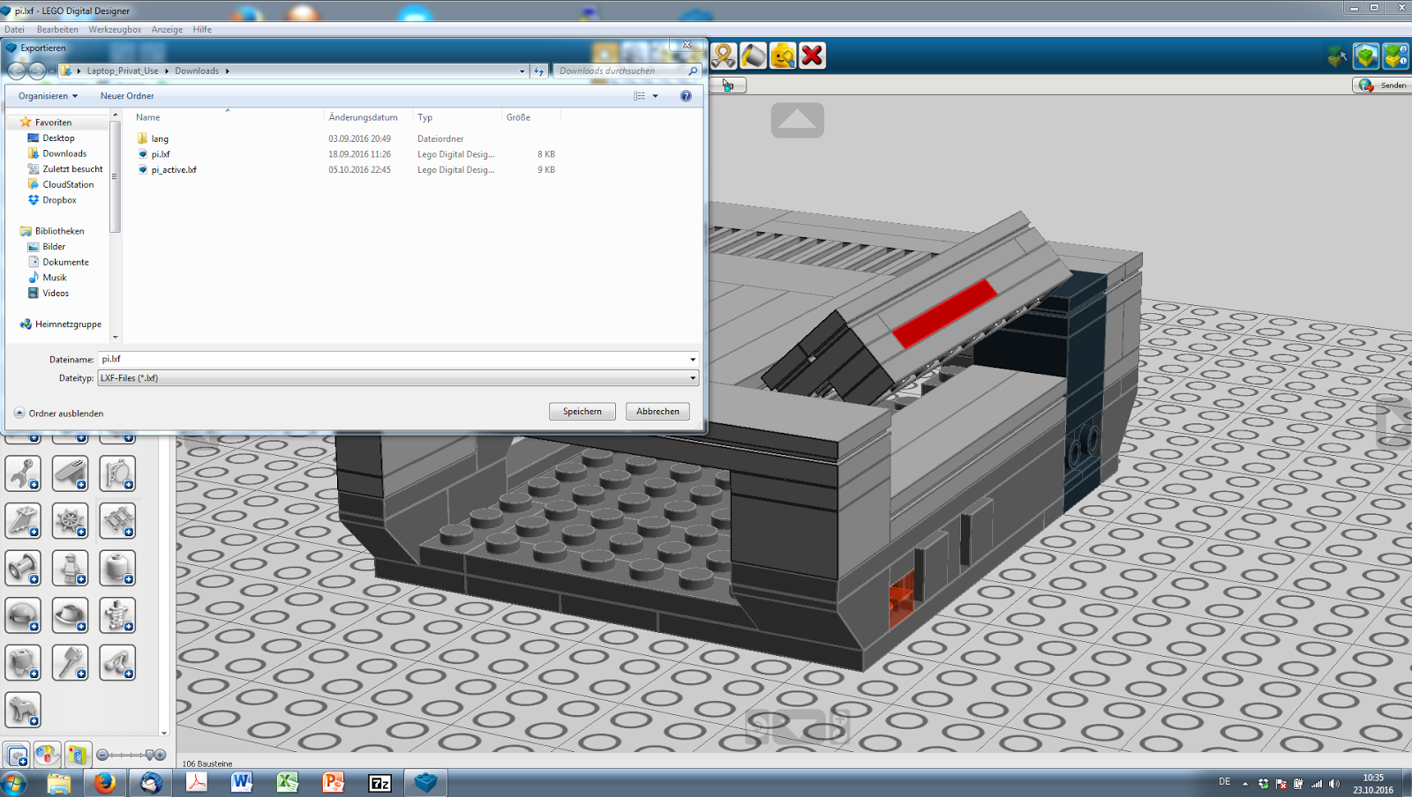This screenshot has width=1412, height=797.
Task: Open the skeleton torso brick category
Action: [x=117, y=615]
